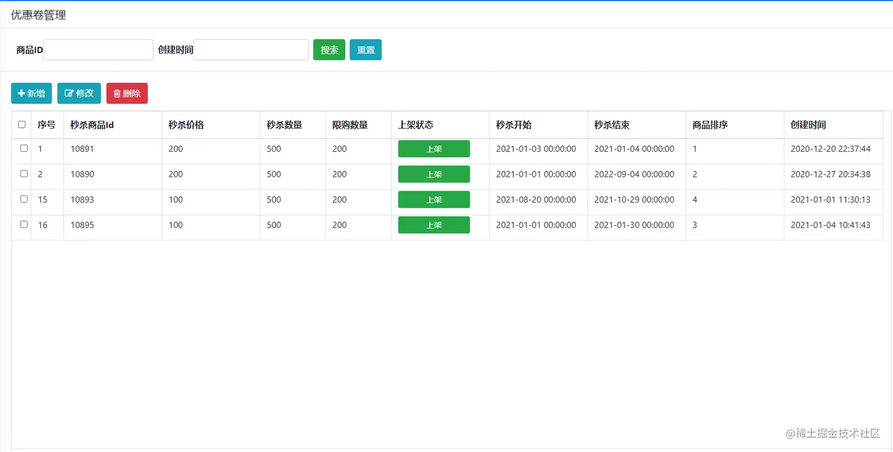Toggle 上架 status for product 10891
Viewport: 893px width, 452px height.
[434, 149]
